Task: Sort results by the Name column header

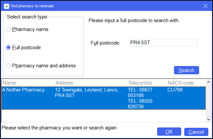Action: [9, 83]
